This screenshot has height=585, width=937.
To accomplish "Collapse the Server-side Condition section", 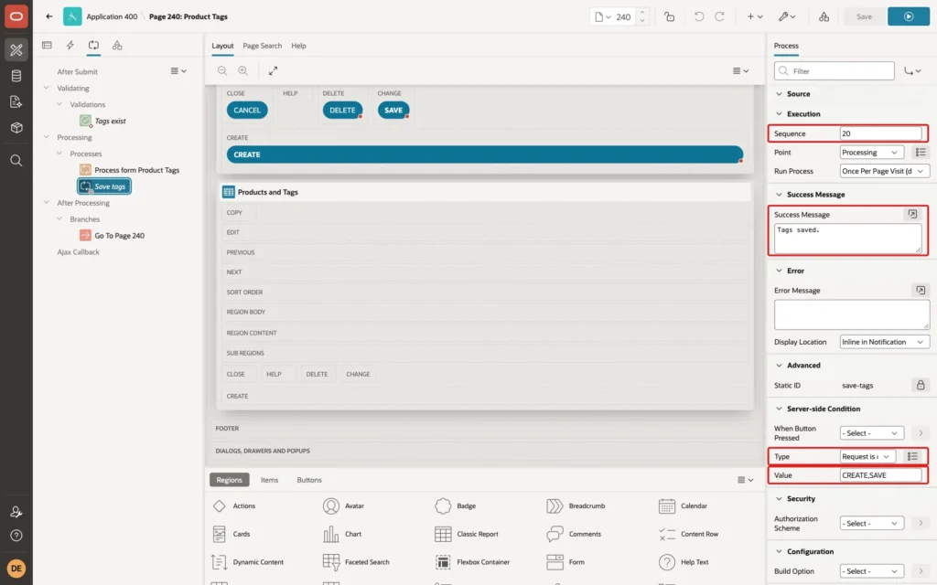I will coord(779,409).
